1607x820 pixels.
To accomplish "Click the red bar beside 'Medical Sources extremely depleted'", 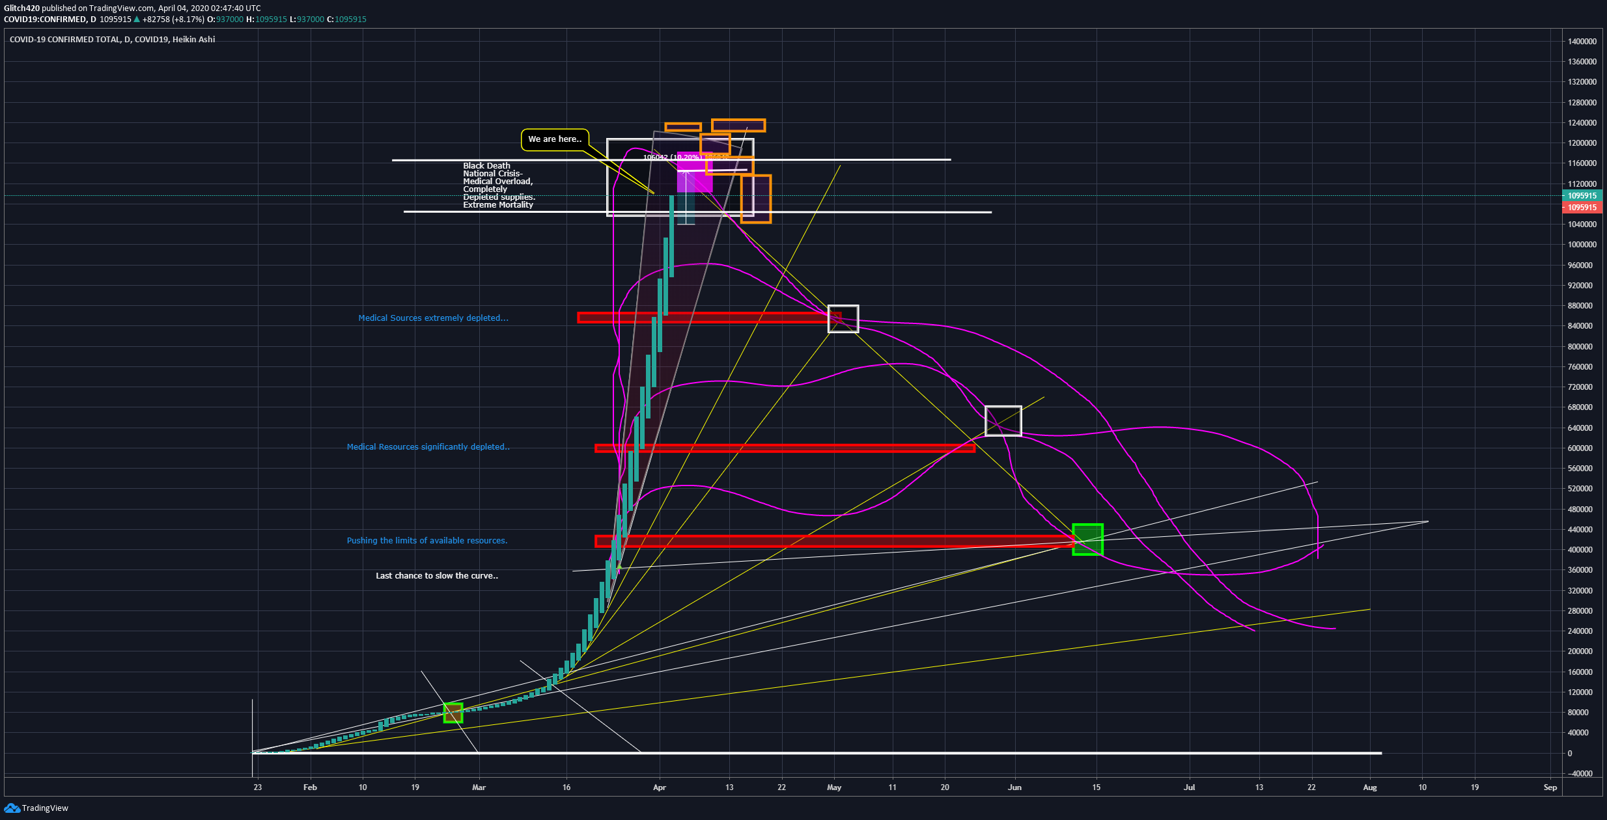I will (709, 318).
